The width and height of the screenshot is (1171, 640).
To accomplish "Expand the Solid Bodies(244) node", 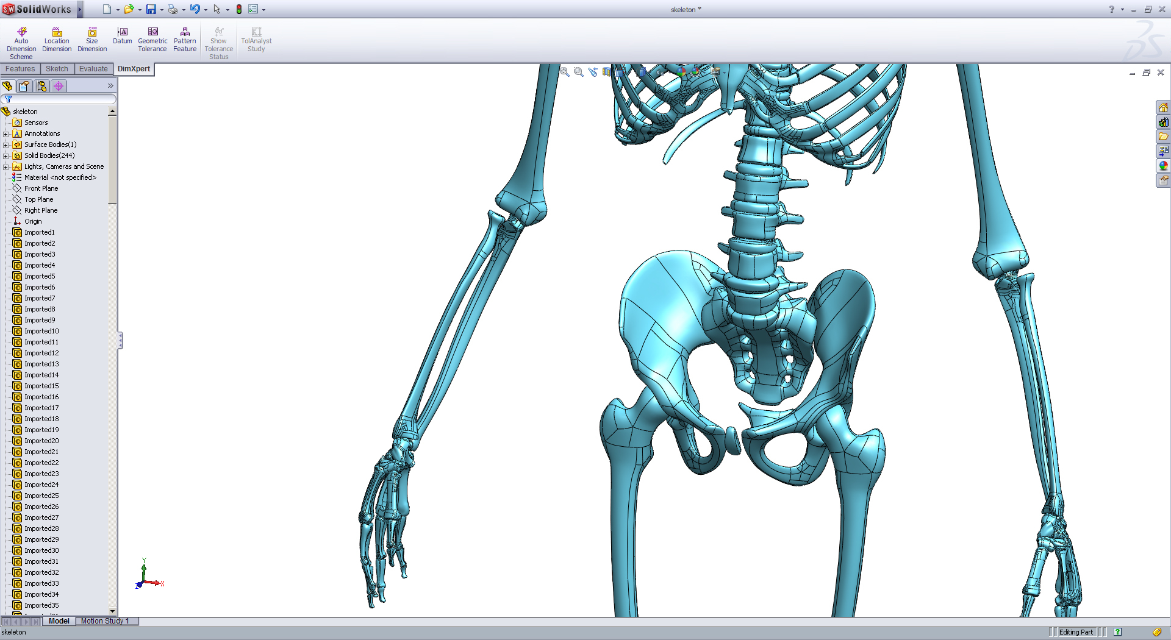I will tap(7, 155).
